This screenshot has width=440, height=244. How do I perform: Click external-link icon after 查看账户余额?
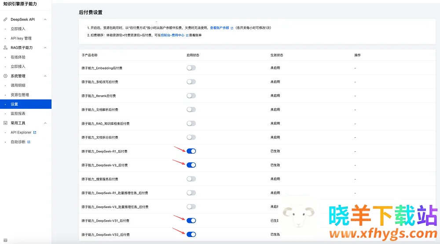(x=232, y=28)
